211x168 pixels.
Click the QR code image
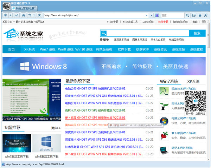pos(196,101)
